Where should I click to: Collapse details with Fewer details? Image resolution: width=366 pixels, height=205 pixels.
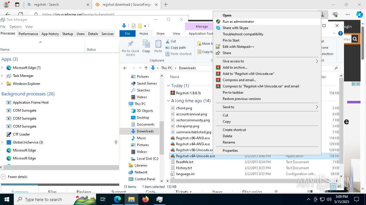pyautogui.click(x=14, y=177)
